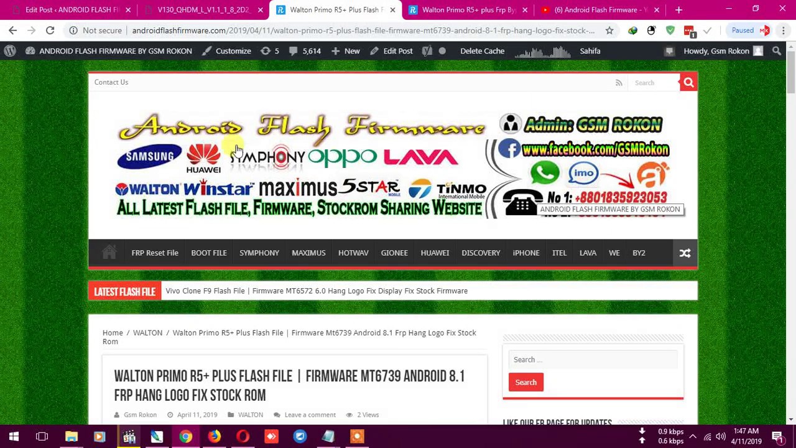Open the Howdy, Gsm Rokon account menu
796x448 pixels.
(x=723, y=51)
